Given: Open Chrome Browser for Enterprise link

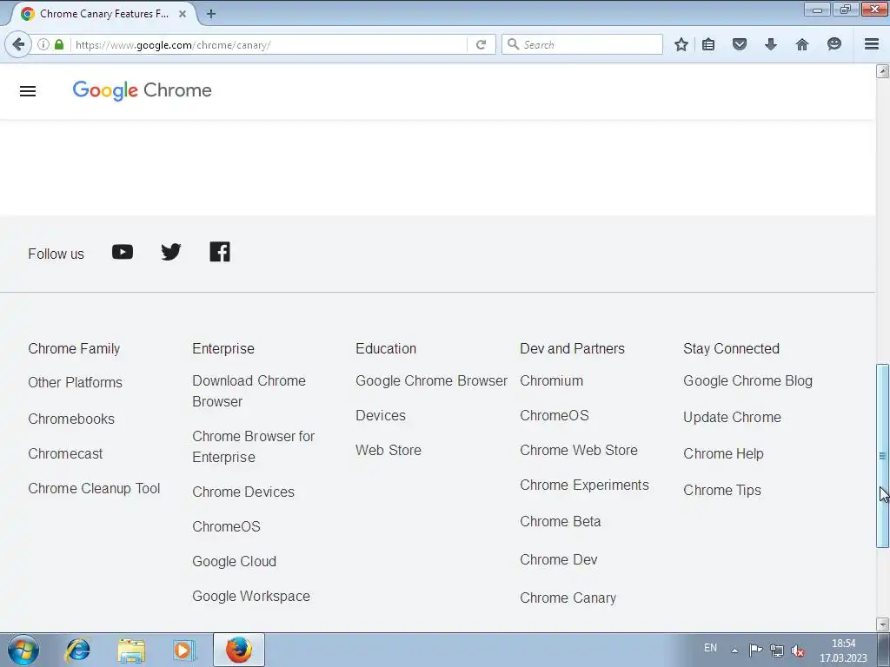Looking at the screenshot, I should pyautogui.click(x=253, y=446).
